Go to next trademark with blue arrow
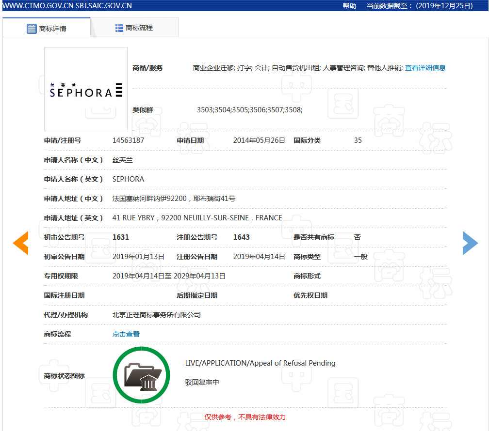Viewport: 489px width, 431px height. pyautogui.click(x=470, y=243)
